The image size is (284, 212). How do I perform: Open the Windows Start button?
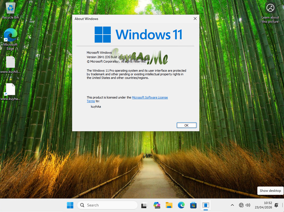click(70, 205)
